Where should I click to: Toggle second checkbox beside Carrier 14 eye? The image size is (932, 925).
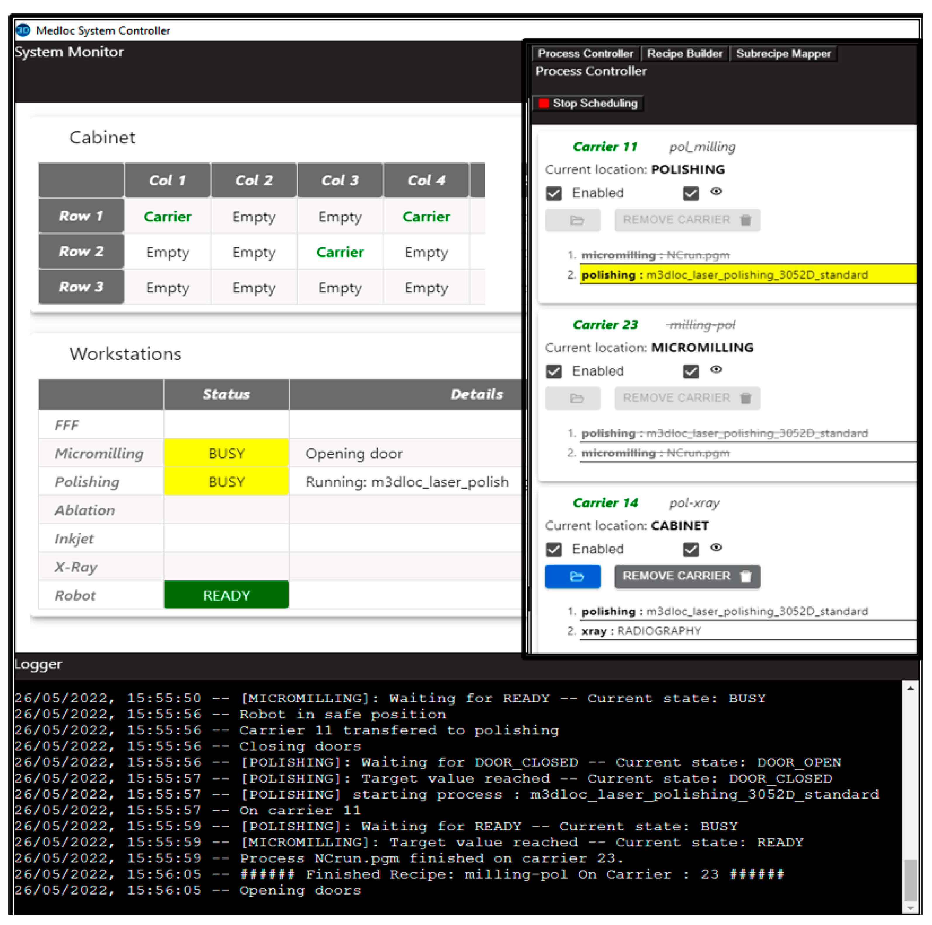pos(690,549)
